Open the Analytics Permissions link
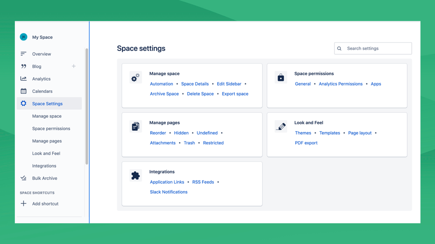Image resolution: width=435 pixels, height=244 pixels. click(341, 84)
